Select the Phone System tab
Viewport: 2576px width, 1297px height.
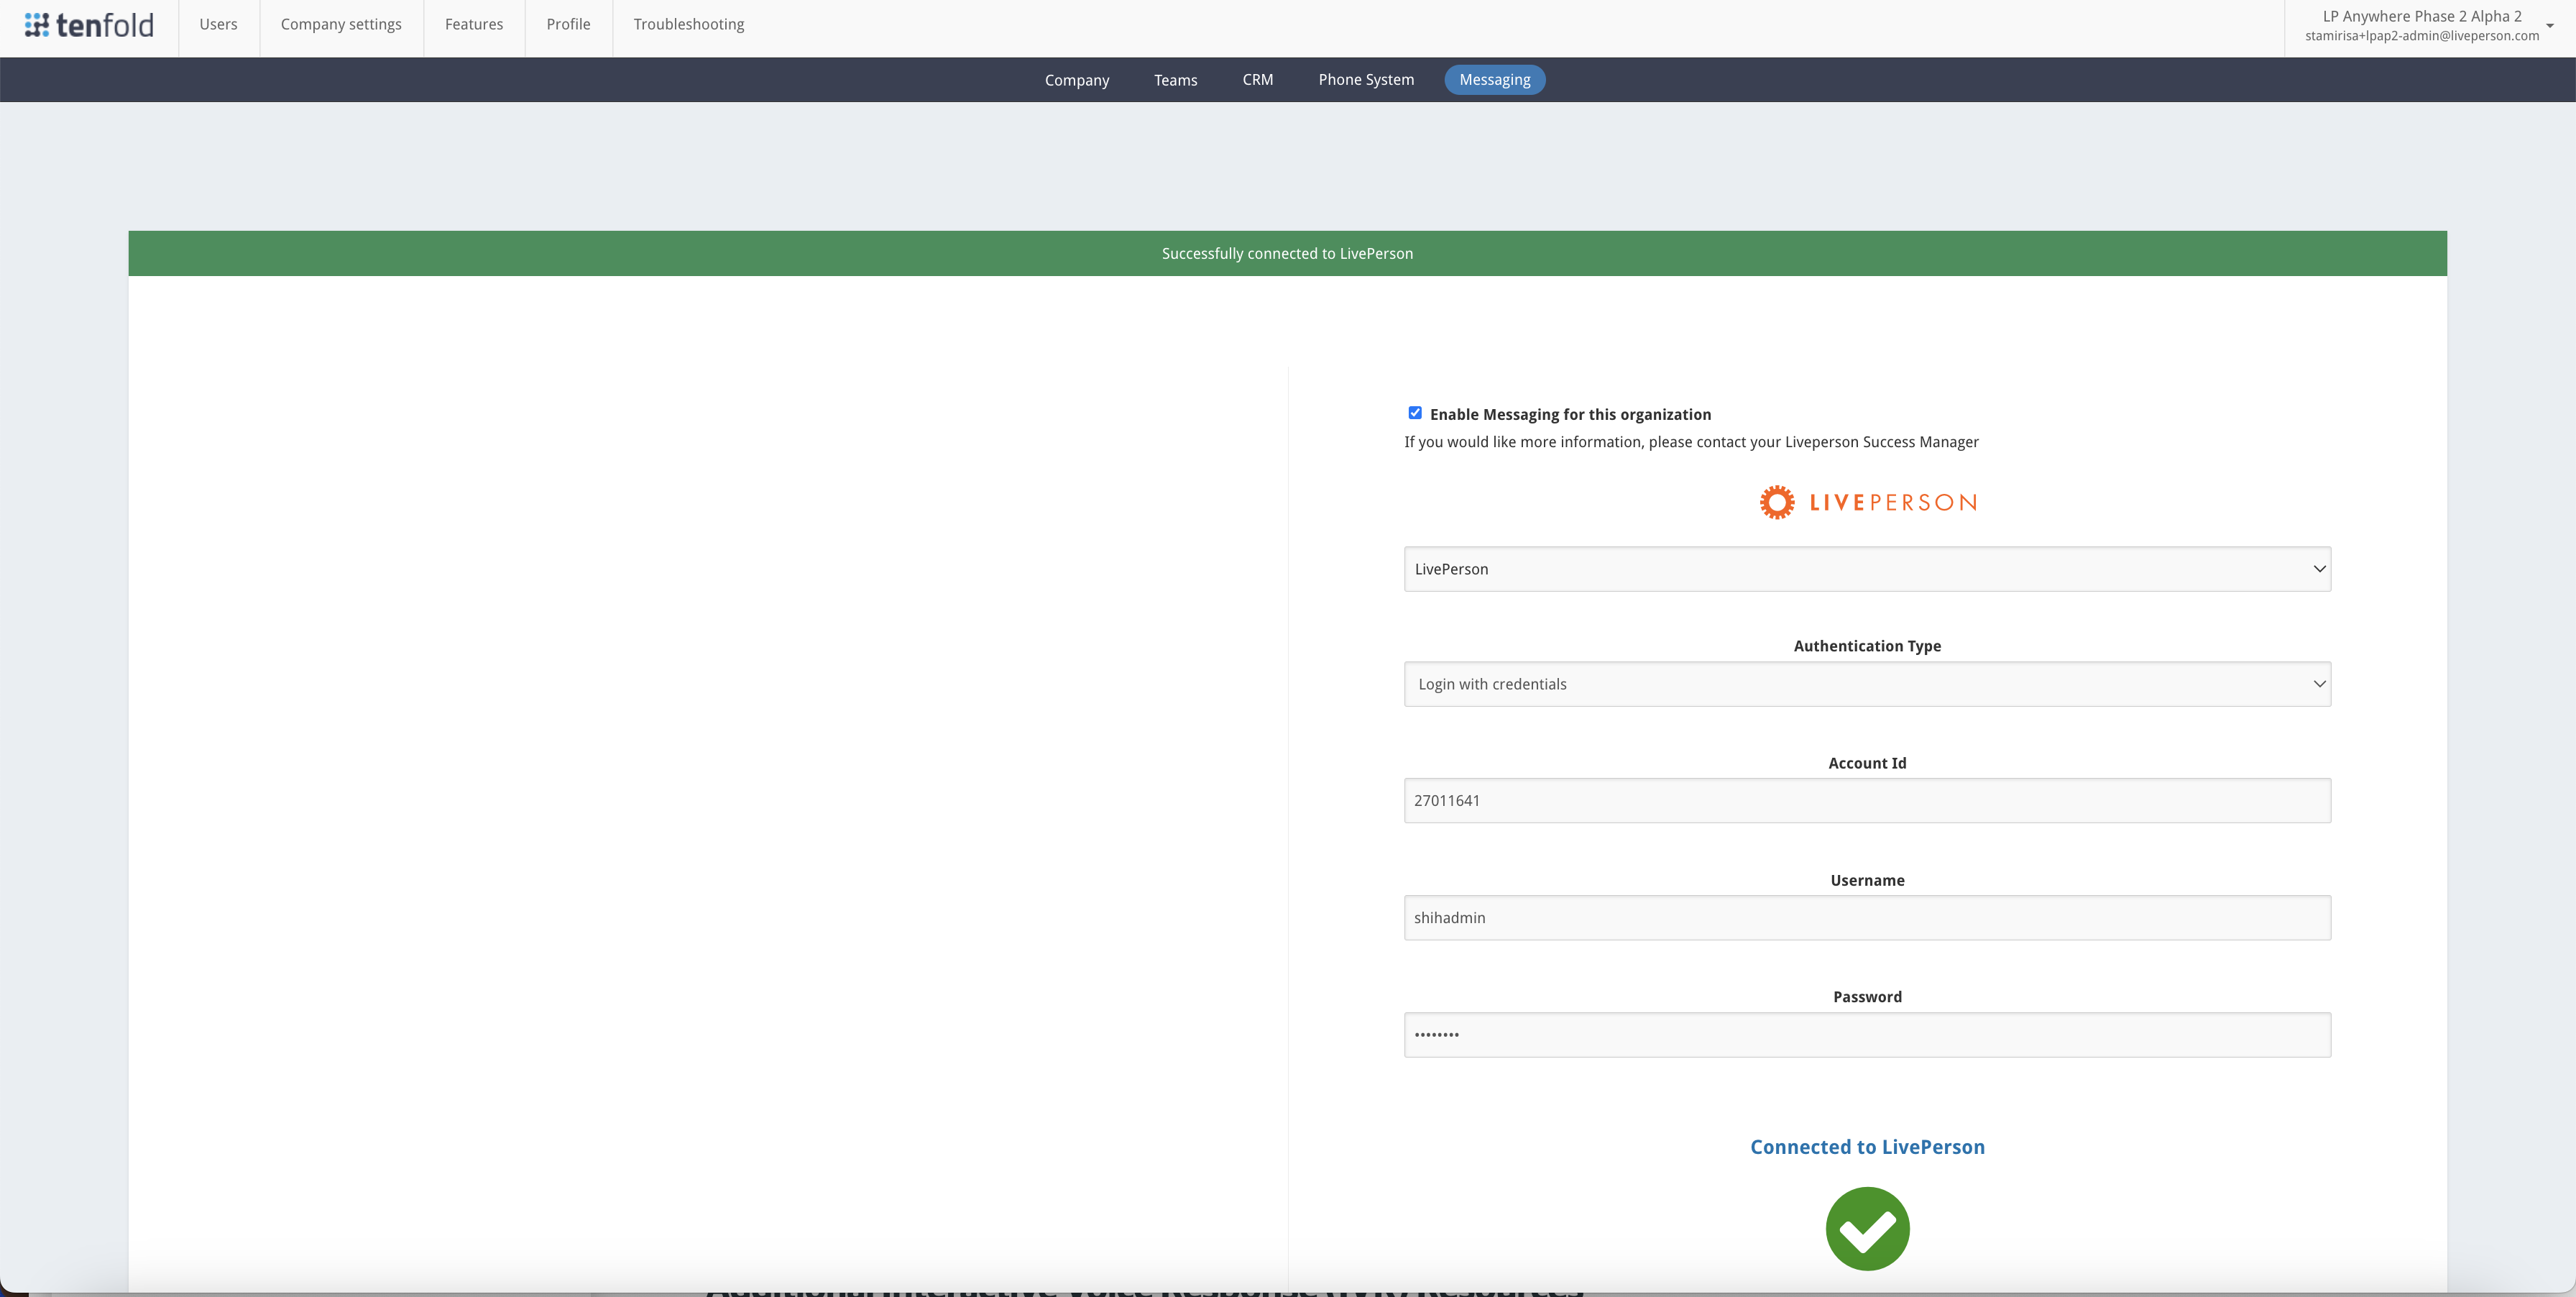click(1366, 79)
